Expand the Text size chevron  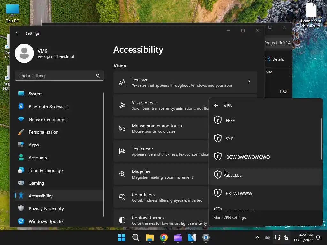coord(249,82)
